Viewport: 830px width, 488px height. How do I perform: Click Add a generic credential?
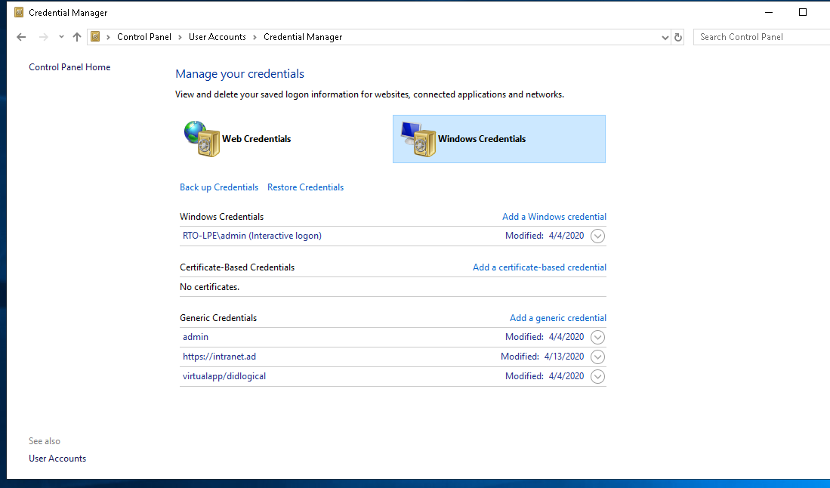tap(558, 317)
